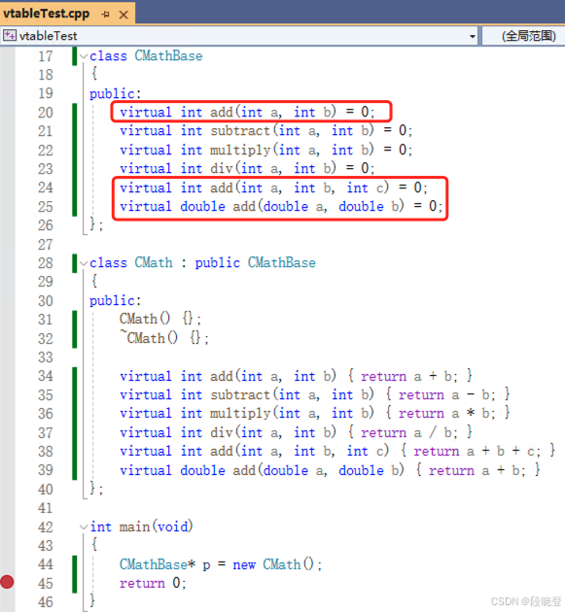Collapse the main function block
This screenshot has height=612, width=565.
(84, 527)
